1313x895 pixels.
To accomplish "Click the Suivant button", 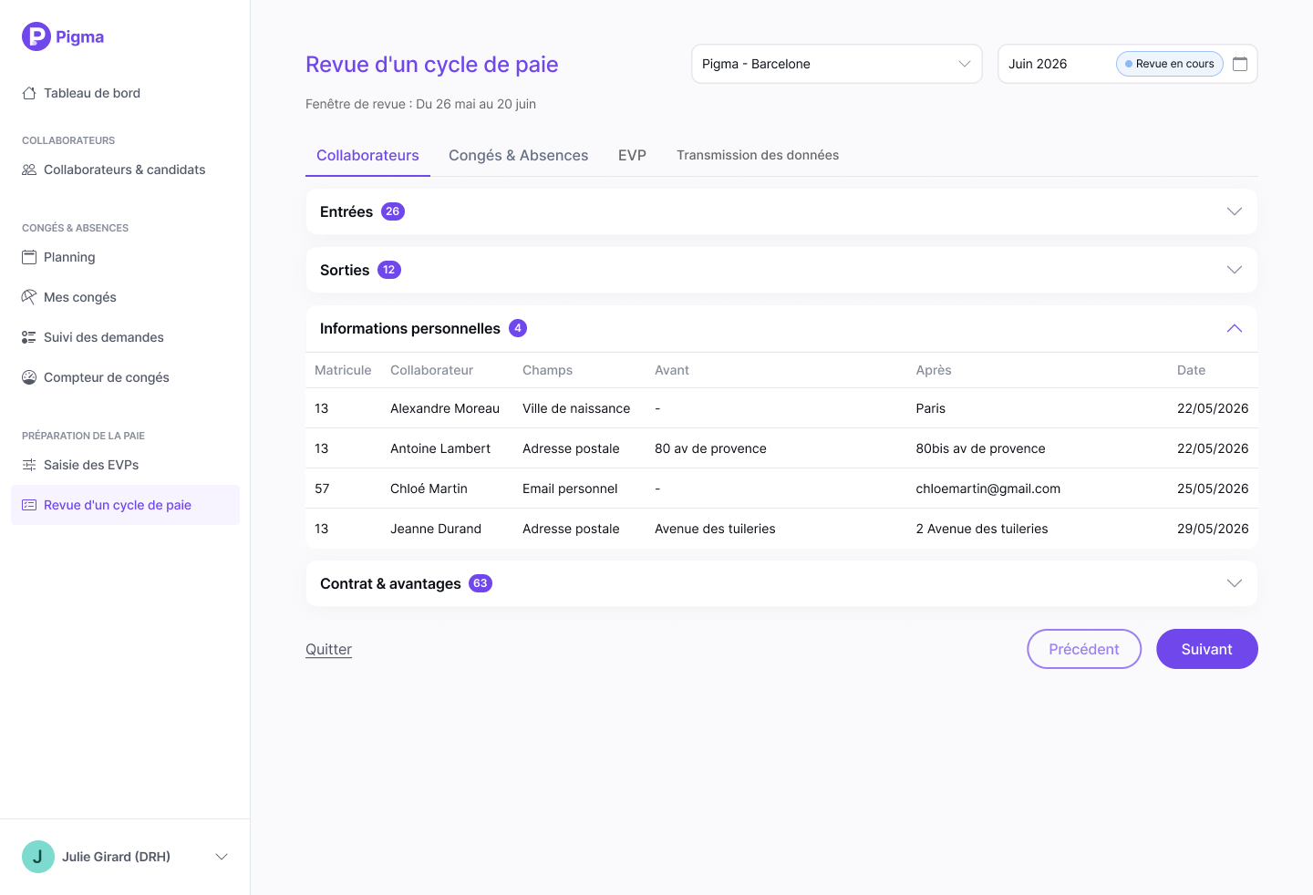I will point(1207,649).
